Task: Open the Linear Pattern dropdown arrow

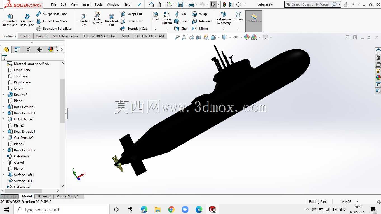Action: pos(167,29)
